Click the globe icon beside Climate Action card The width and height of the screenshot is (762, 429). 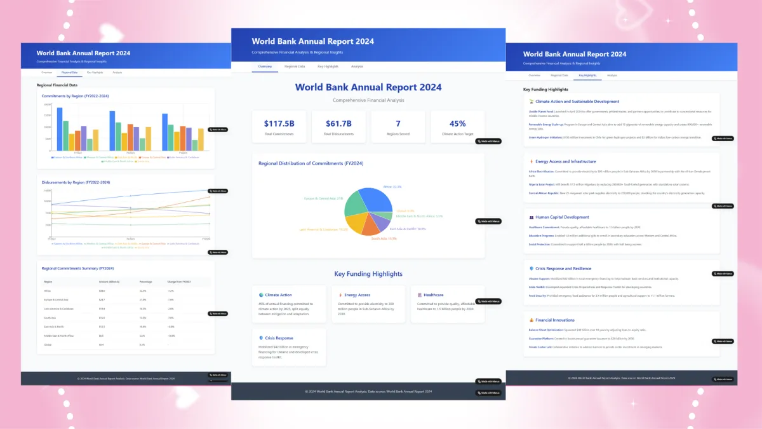(261, 295)
